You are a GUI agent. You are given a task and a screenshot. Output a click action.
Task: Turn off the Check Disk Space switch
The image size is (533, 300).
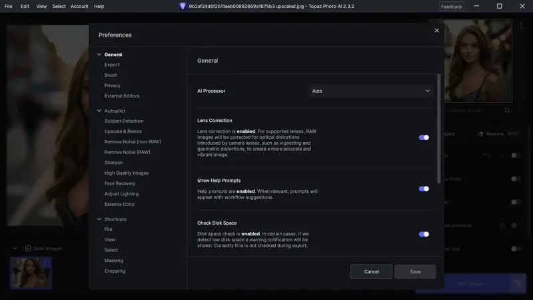coord(424,234)
